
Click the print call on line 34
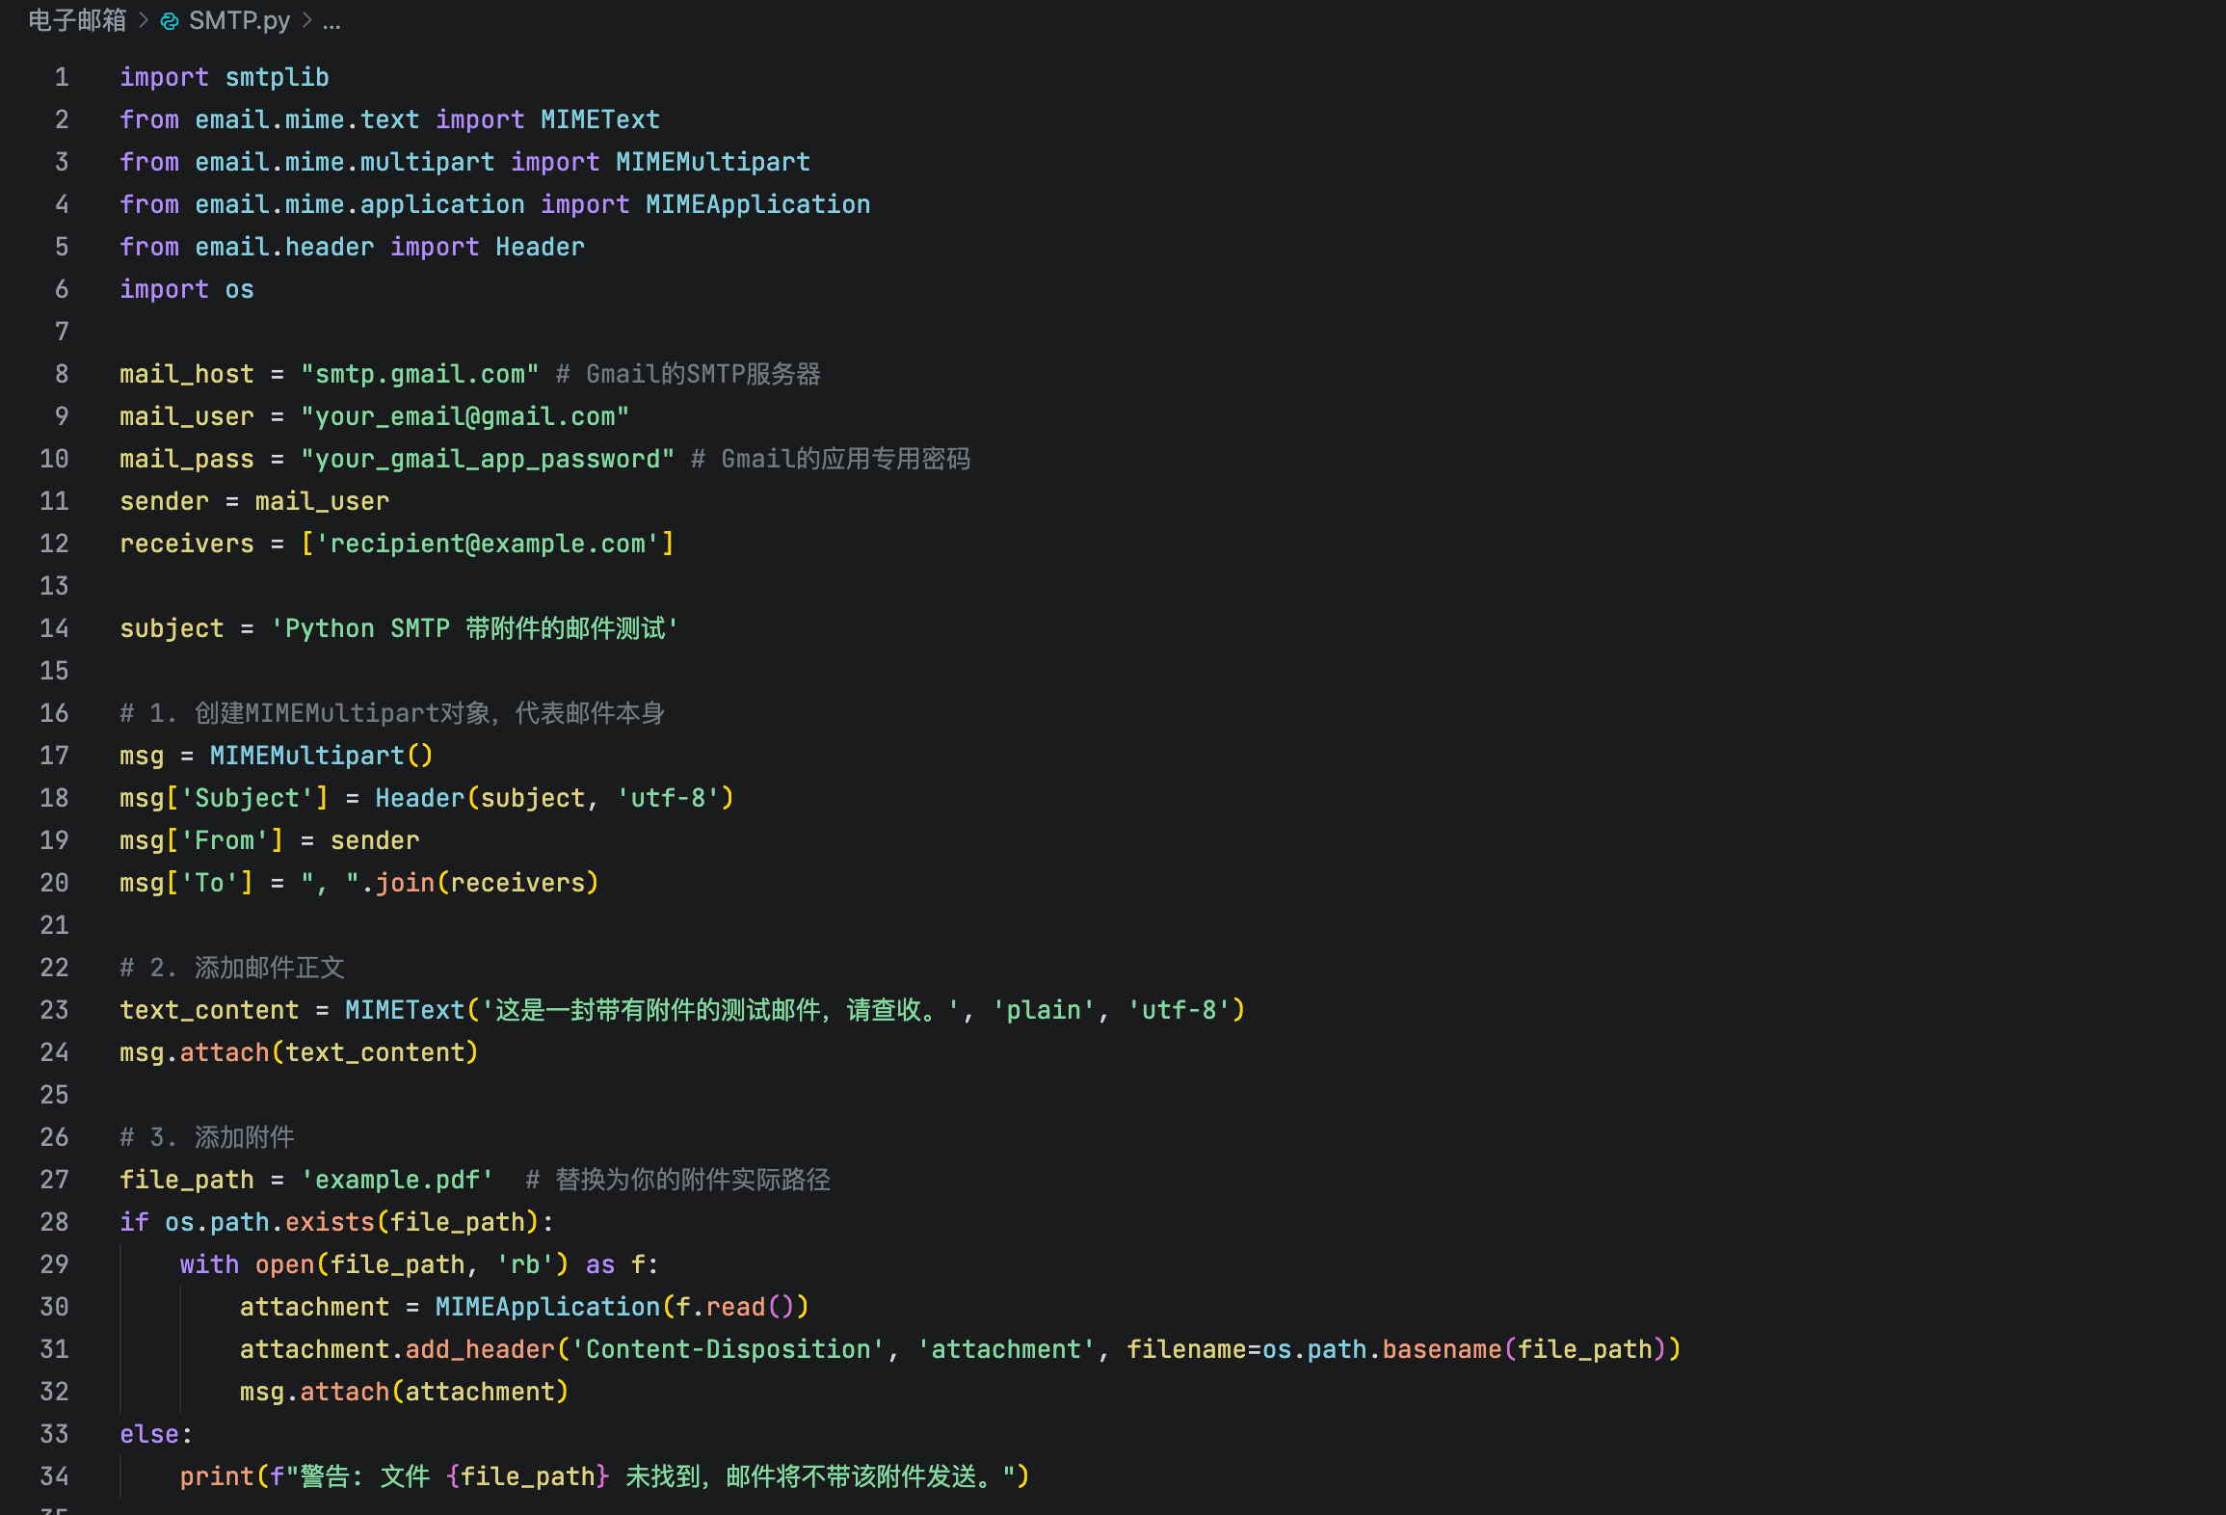pos(217,1476)
